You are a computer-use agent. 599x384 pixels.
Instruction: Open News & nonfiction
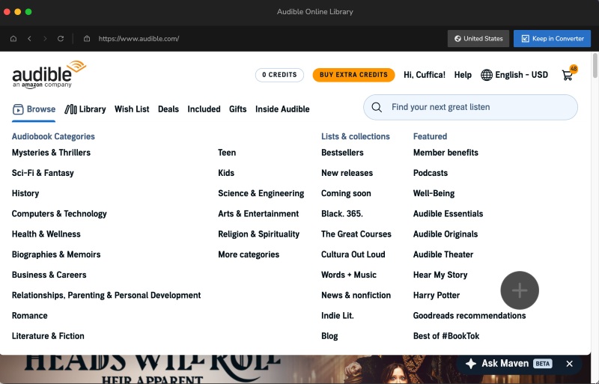pos(356,296)
